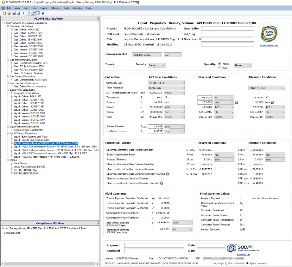Click the SOLV flow measurement logo
The image size is (292, 267).
243,248
